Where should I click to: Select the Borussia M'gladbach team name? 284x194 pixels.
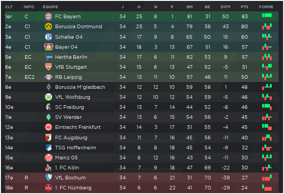(x=80, y=87)
